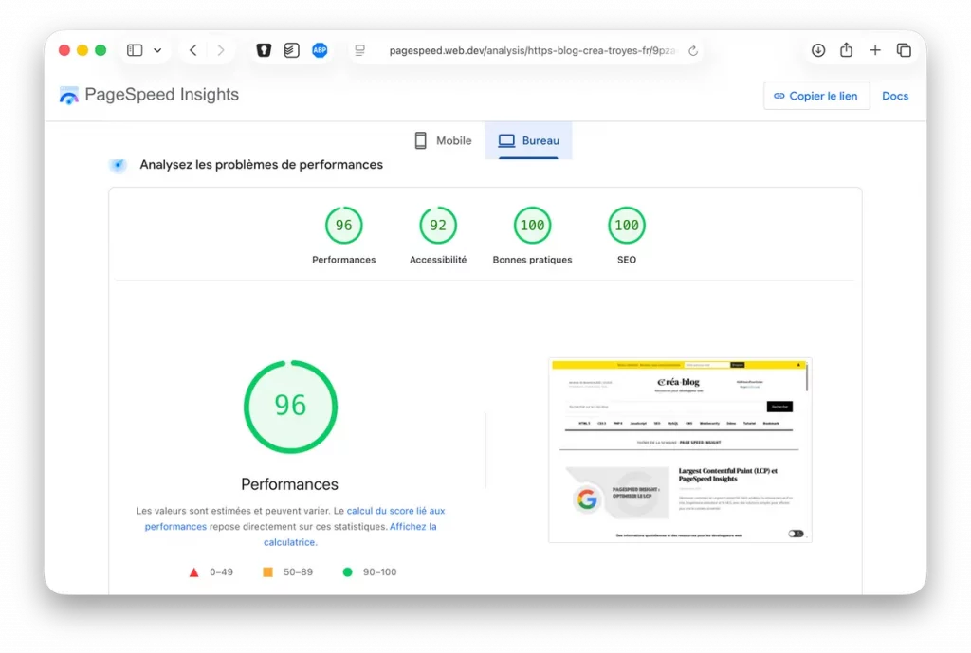Screen dimensions: 971x653
Task: Show tab overview using the tabs icon
Action: coord(904,50)
